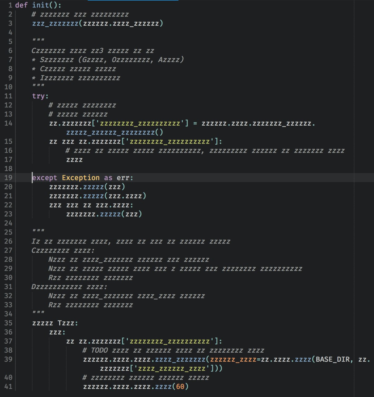This screenshot has height=397, width=374.
Task: Click line number 35 in the gutter
Action: (x=8, y=323)
